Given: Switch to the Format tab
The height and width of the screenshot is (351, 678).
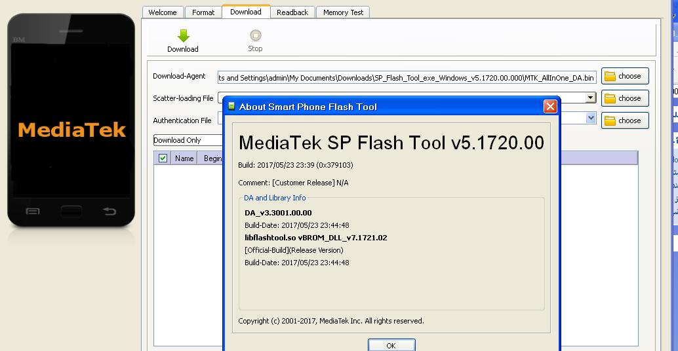Looking at the screenshot, I should click(203, 12).
